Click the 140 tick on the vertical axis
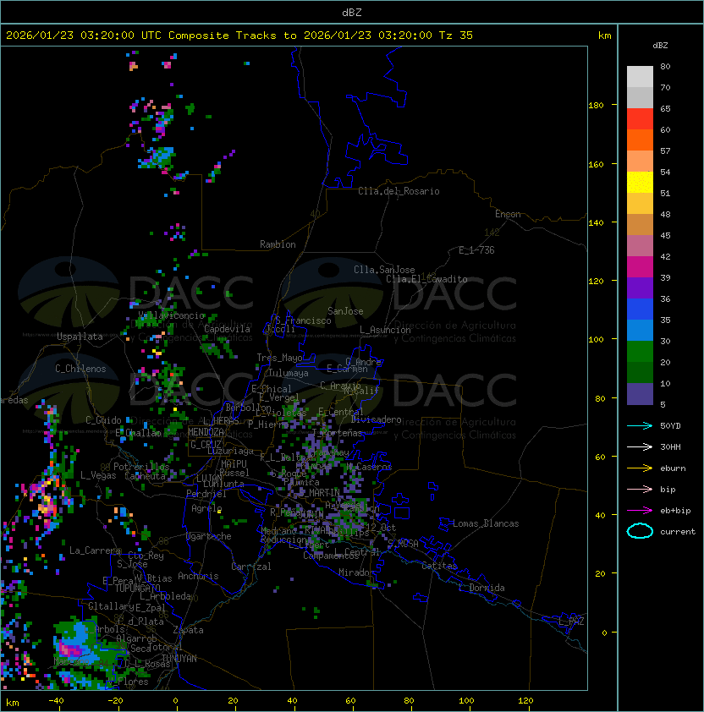The height and width of the screenshot is (712, 704). coord(596,223)
